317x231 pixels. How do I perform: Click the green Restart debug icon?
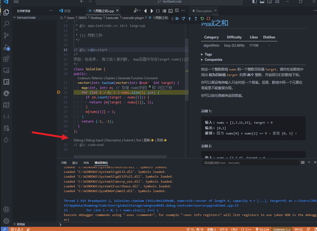202,19
